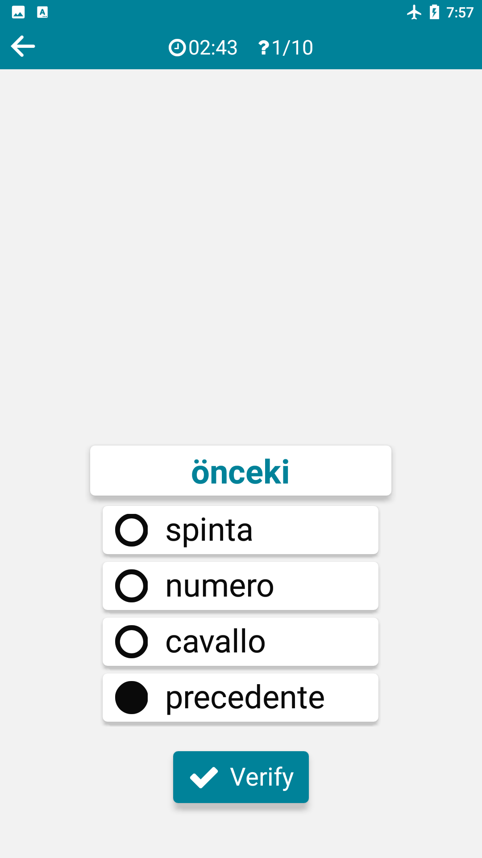Tap the question mark counter icon
The height and width of the screenshot is (858, 482).
263,47
